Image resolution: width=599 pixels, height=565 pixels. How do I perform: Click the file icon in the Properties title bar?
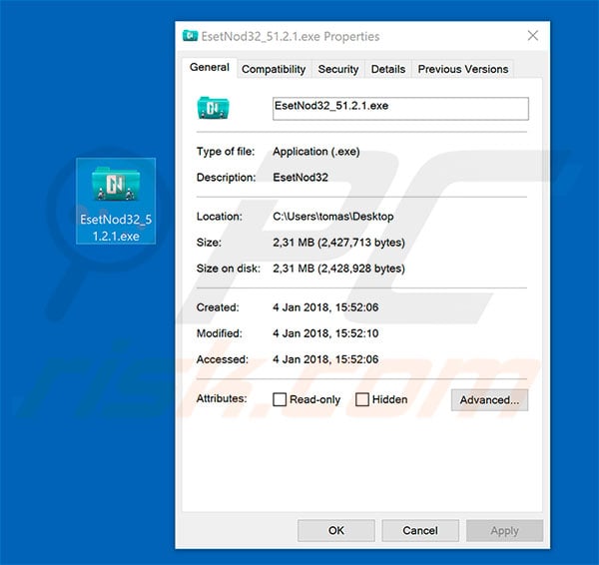coord(190,36)
